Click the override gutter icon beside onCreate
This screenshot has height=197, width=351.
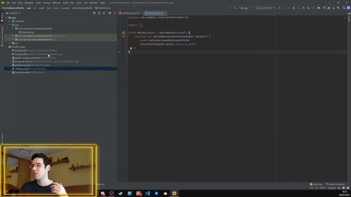click(123, 37)
